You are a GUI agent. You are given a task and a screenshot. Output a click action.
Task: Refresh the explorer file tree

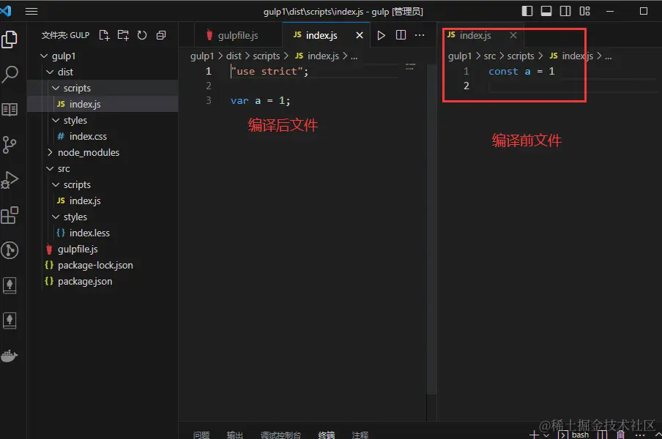coord(142,35)
